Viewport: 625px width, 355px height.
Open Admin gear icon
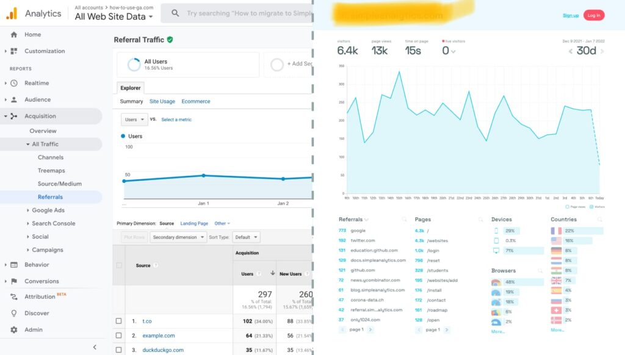[13, 329]
